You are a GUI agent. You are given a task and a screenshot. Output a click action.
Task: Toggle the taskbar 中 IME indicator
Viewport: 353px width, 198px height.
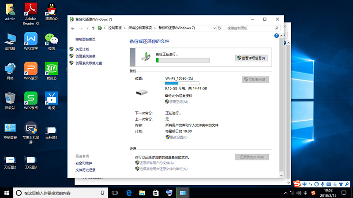click(x=305, y=193)
